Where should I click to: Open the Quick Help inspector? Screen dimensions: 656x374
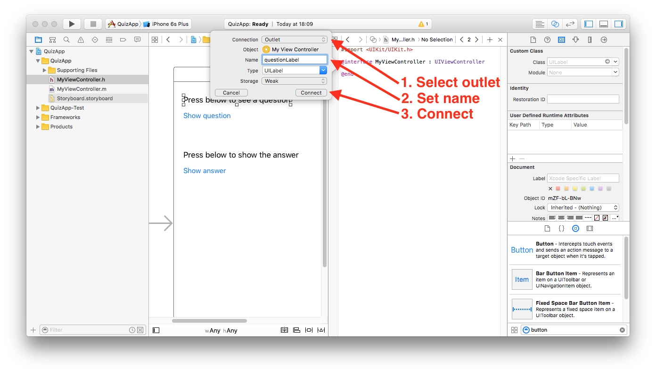[x=547, y=40]
